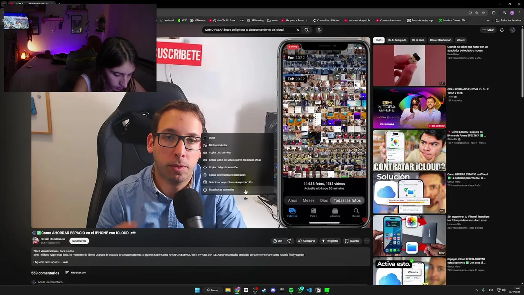Screen dimensions: 524x295
Task: Open the ESP keyboard language switcher
Action: tap(491, 290)
